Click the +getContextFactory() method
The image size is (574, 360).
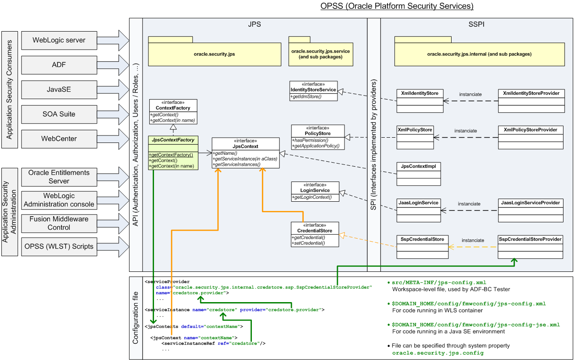pos(171,155)
